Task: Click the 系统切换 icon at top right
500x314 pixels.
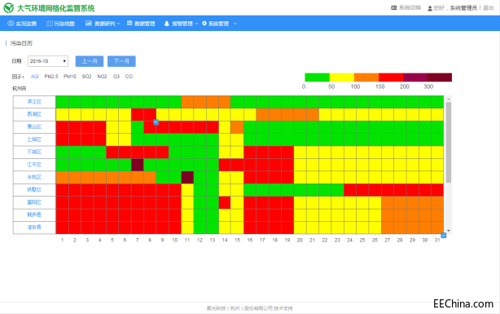Action: pyautogui.click(x=394, y=7)
